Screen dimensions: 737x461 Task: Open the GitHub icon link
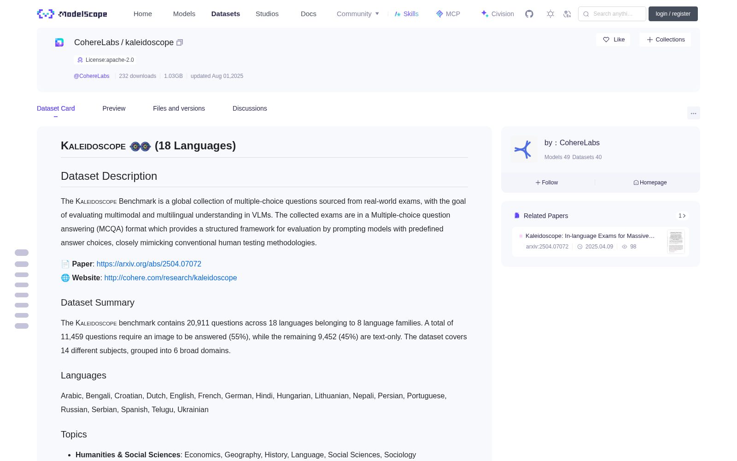tap(529, 14)
